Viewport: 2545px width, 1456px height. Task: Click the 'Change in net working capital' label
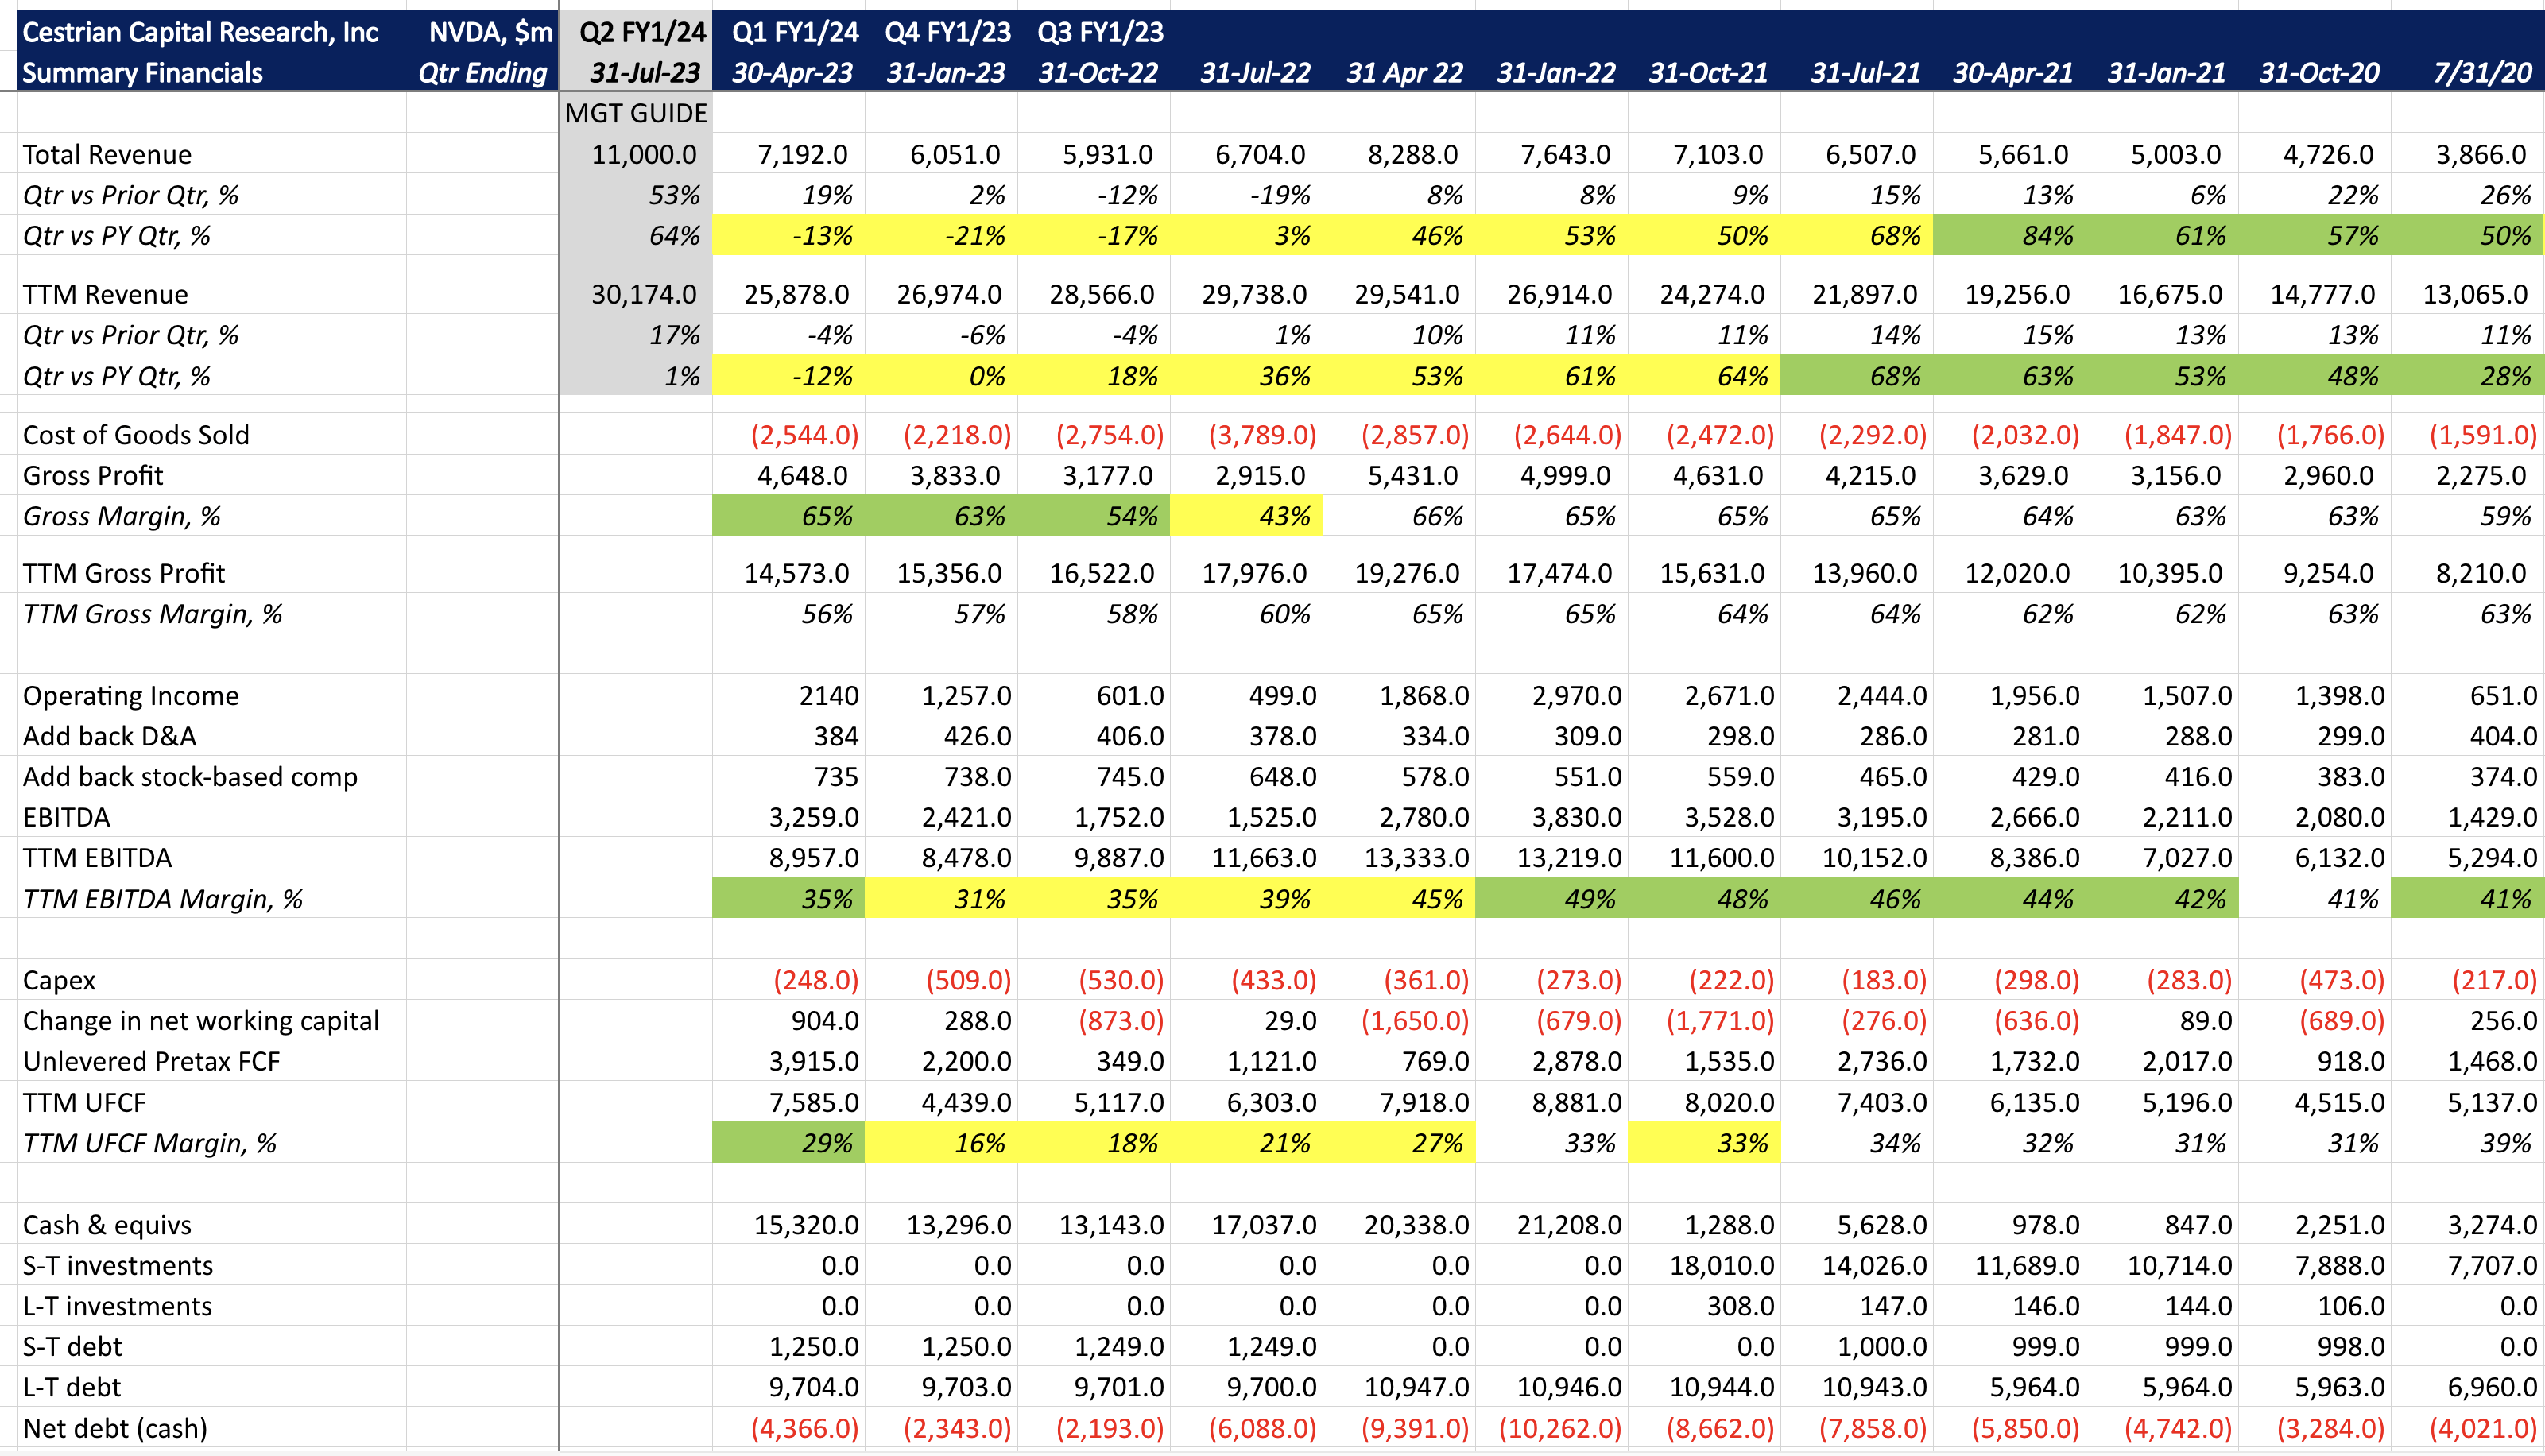point(201,1021)
